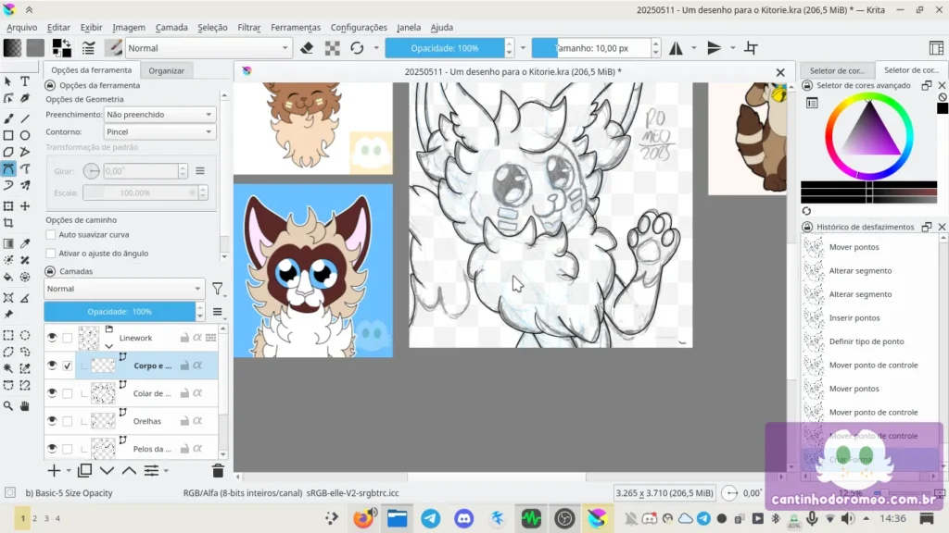
Task: Open Opacidade slider options arrow in toolbar
Action: coord(524,48)
